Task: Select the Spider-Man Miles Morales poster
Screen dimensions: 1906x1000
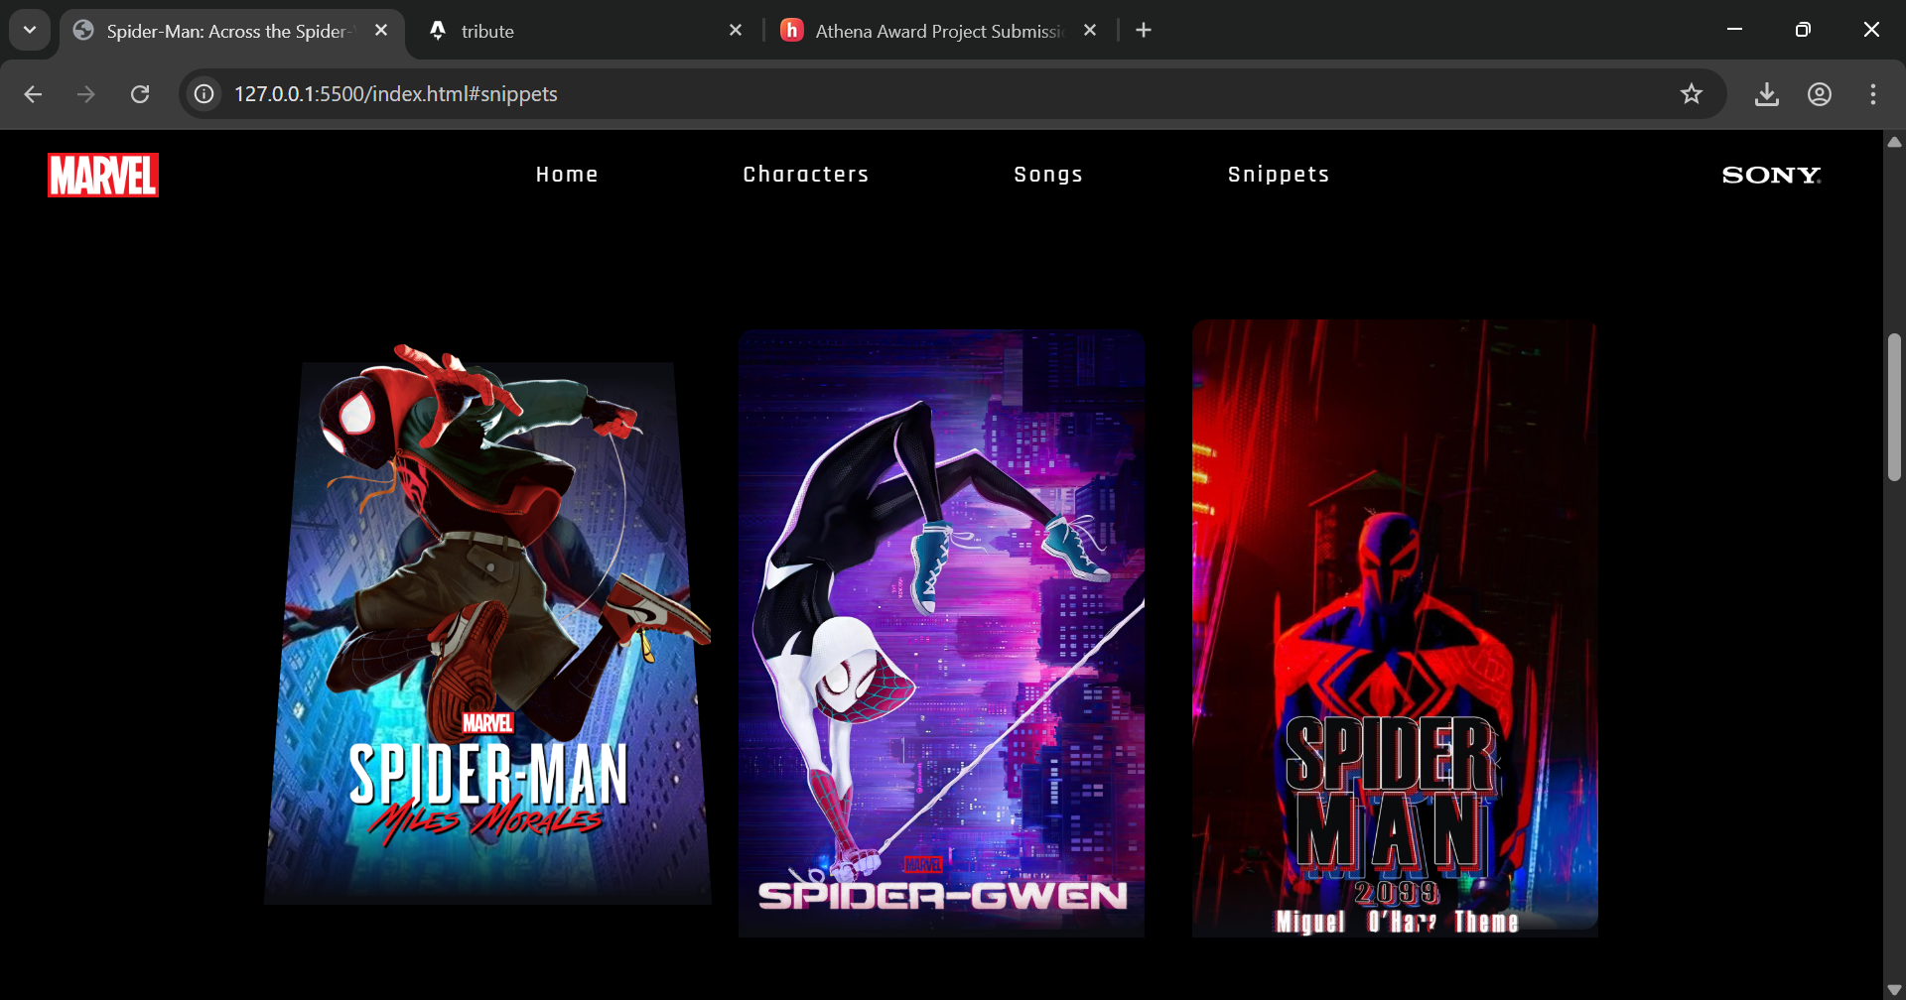Action: [x=487, y=625]
